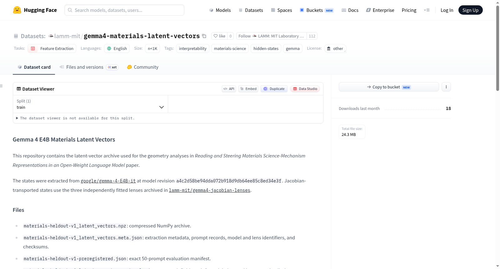The image size is (500, 269).
Task: Click the English language tag
Action: click(x=117, y=48)
